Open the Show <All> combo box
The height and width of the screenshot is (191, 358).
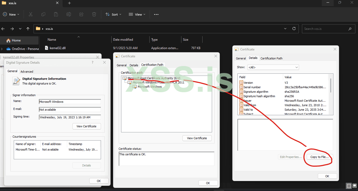pyautogui.click(x=273, y=67)
